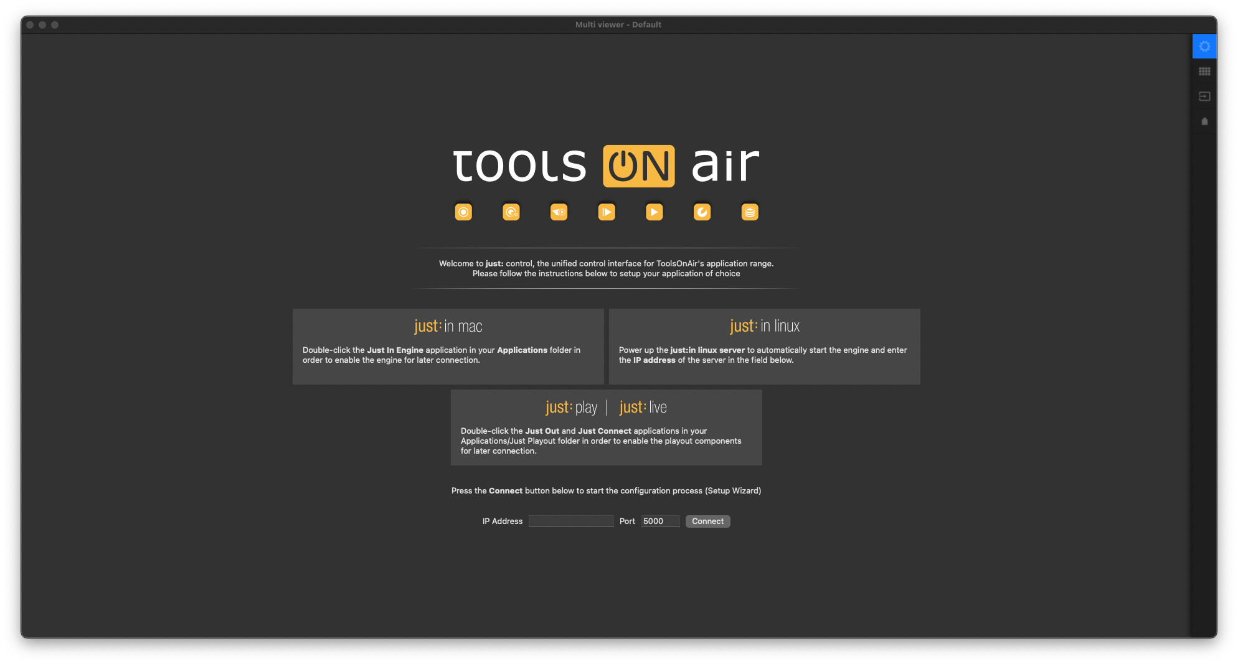Select the winged play product icon

pyautogui.click(x=559, y=212)
